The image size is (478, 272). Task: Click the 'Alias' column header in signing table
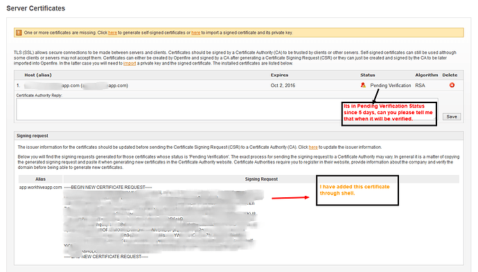coord(40,179)
